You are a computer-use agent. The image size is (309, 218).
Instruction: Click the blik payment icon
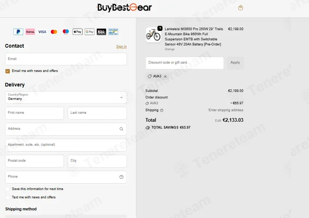pos(101,32)
